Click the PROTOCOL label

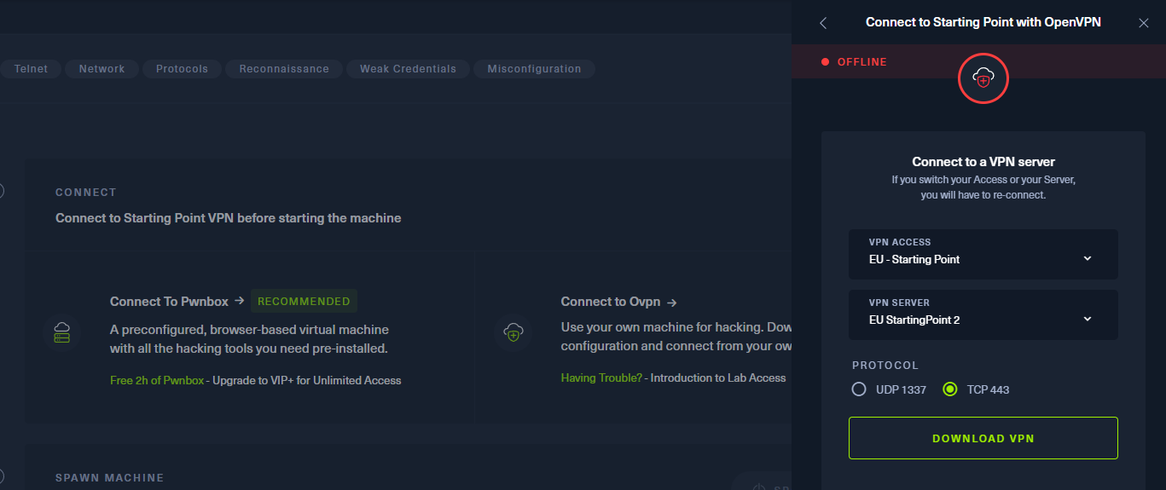tap(885, 365)
